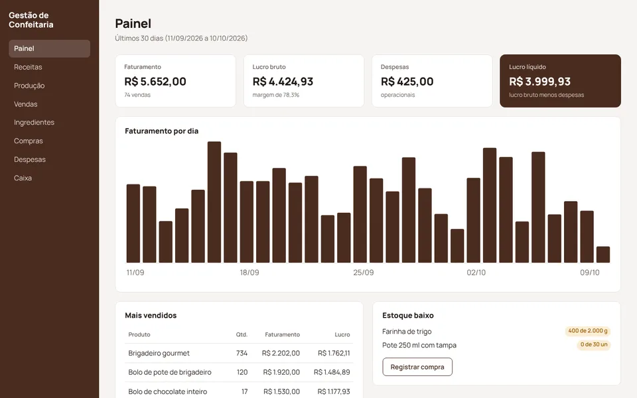The height and width of the screenshot is (398, 637).
Task: Click Brigadeiro gourmet quantity 734
Action: point(242,354)
